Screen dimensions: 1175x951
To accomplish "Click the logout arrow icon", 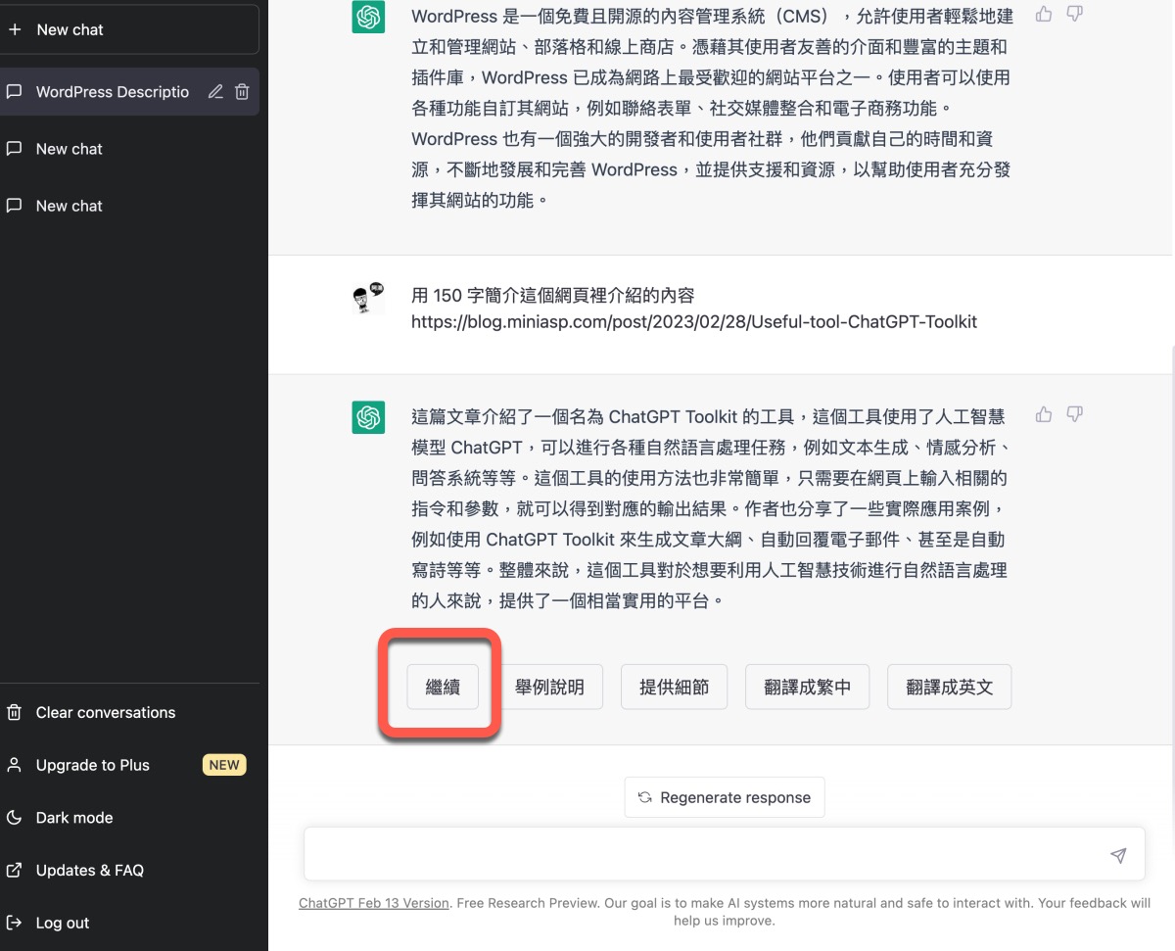I will pyautogui.click(x=14, y=923).
